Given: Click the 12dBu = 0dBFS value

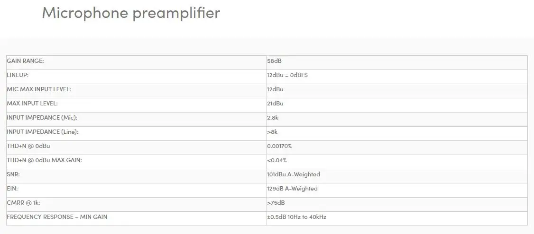Looking at the screenshot, I should pos(287,75).
